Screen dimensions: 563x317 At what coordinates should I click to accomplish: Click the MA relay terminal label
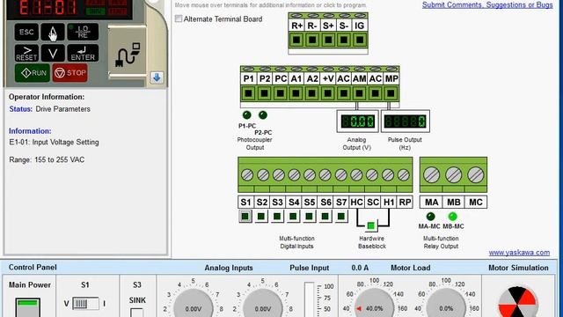(x=431, y=203)
